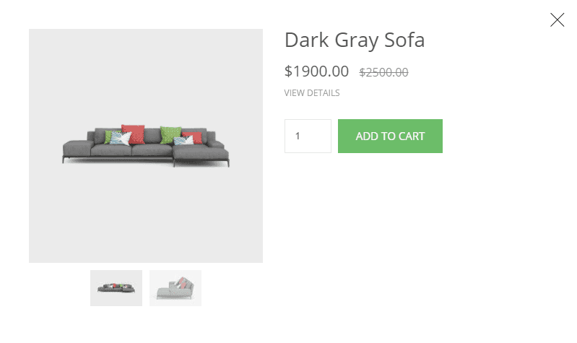577x343 pixels.
Task: Click the crossed-out $2500.00 original price
Action: coord(383,72)
